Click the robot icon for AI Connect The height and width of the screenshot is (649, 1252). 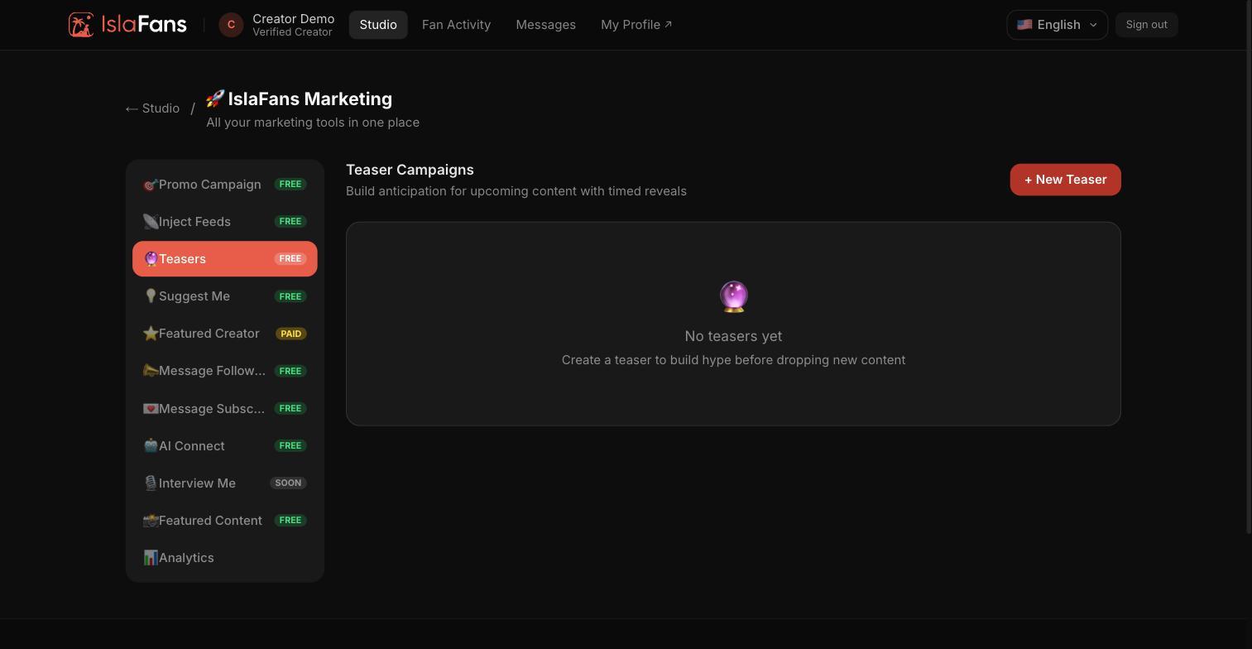pyautogui.click(x=151, y=446)
